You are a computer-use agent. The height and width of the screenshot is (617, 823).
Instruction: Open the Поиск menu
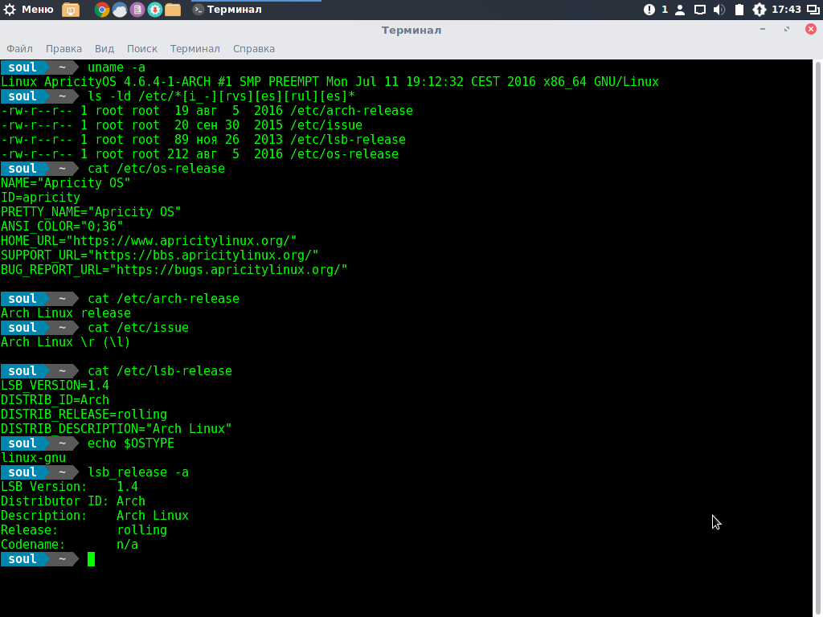tap(141, 49)
